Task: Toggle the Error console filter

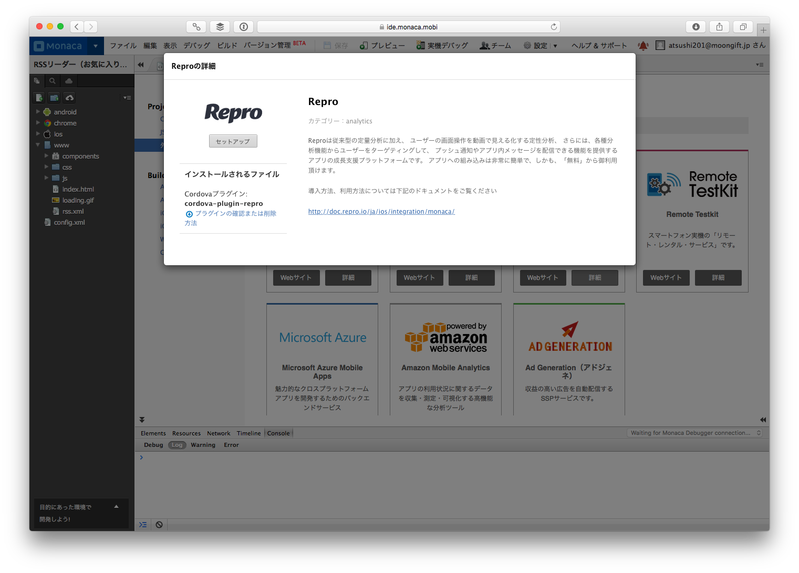Action: (x=231, y=445)
